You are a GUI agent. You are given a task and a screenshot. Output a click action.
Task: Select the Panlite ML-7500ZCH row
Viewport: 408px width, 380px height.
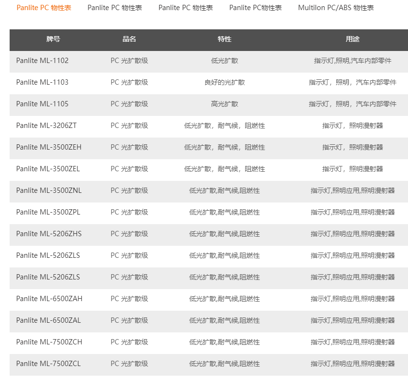coord(49,342)
